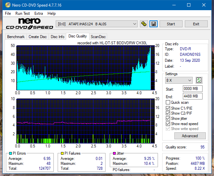Click the magenta Jitter legend swatch
This screenshot has width=214, height=176.
114,153
